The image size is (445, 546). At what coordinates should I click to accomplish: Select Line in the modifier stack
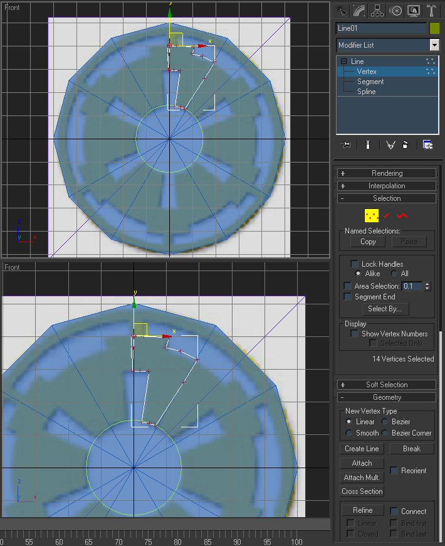[x=357, y=62]
